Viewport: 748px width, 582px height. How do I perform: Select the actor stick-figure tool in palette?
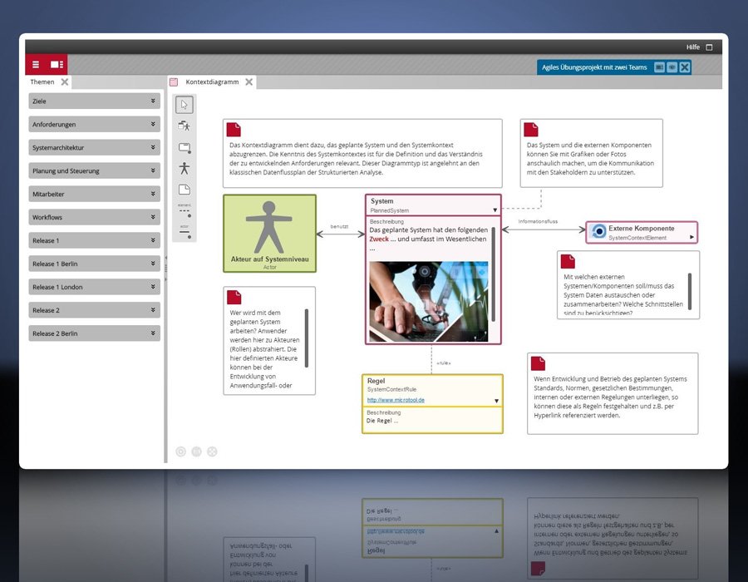pyautogui.click(x=185, y=168)
